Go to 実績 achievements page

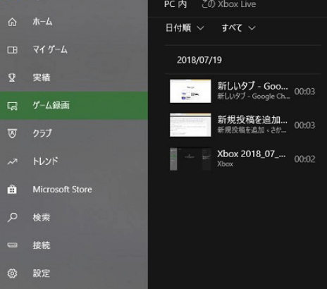click(42, 78)
